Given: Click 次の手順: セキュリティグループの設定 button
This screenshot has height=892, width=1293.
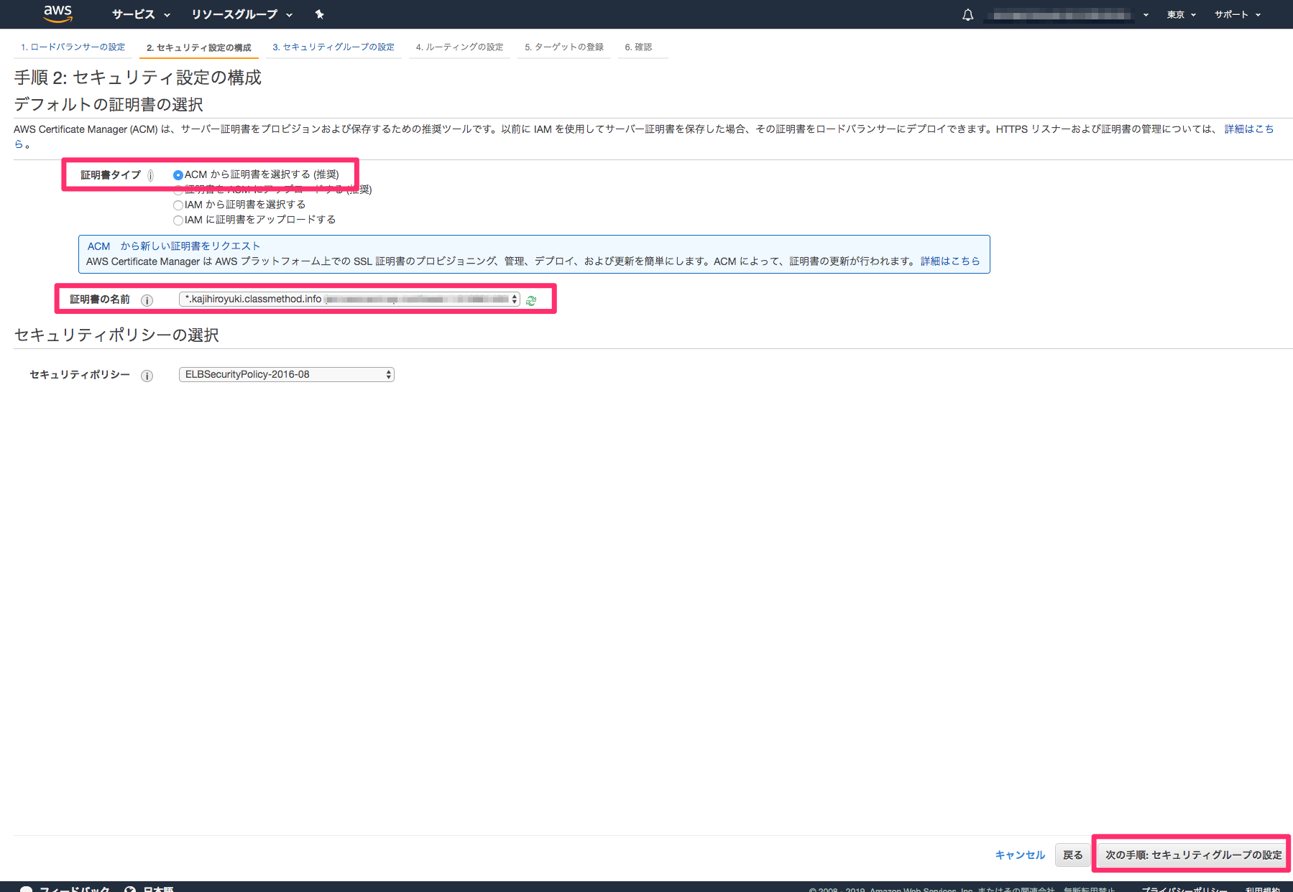Looking at the screenshot, I should click(1191, 855).
